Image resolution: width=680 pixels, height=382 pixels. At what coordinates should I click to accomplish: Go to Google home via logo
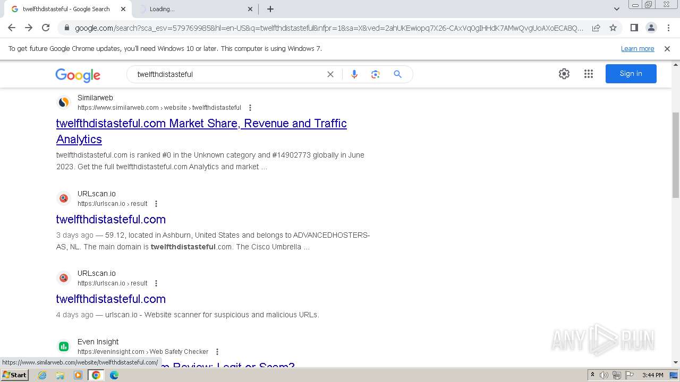tap(78, 75)
